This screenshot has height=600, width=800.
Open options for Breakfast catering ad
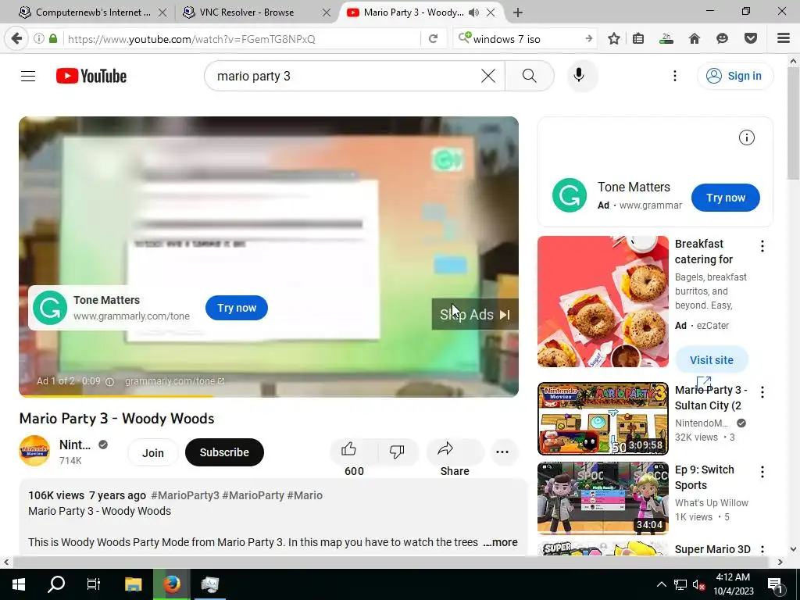(762, 246)
